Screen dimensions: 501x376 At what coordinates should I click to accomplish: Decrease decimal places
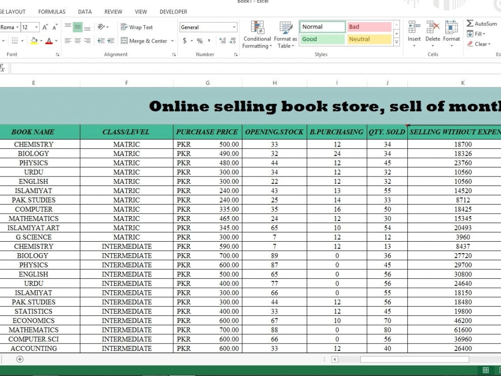coord(232,41)
